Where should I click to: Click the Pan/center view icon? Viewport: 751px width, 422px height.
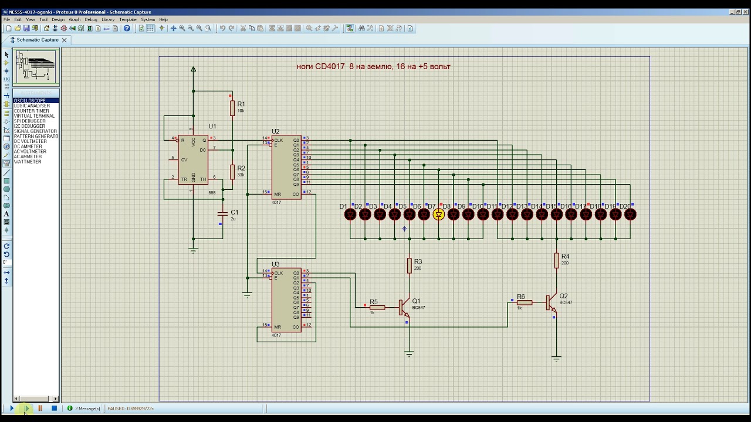[173, 28]
